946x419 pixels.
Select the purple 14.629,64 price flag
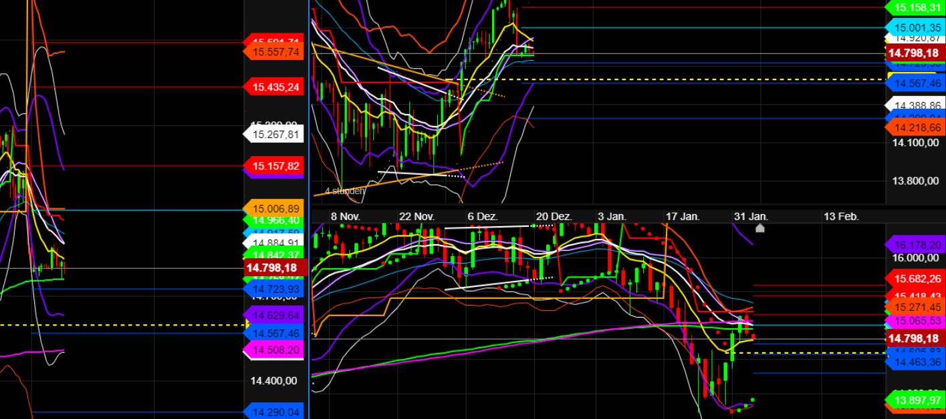(275, 316)
